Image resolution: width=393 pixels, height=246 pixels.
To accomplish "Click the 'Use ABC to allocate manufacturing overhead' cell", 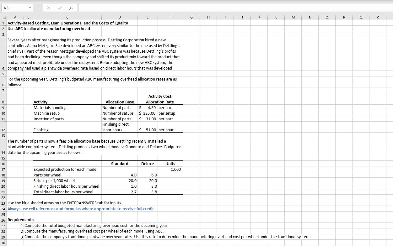I will coord(49,29).
